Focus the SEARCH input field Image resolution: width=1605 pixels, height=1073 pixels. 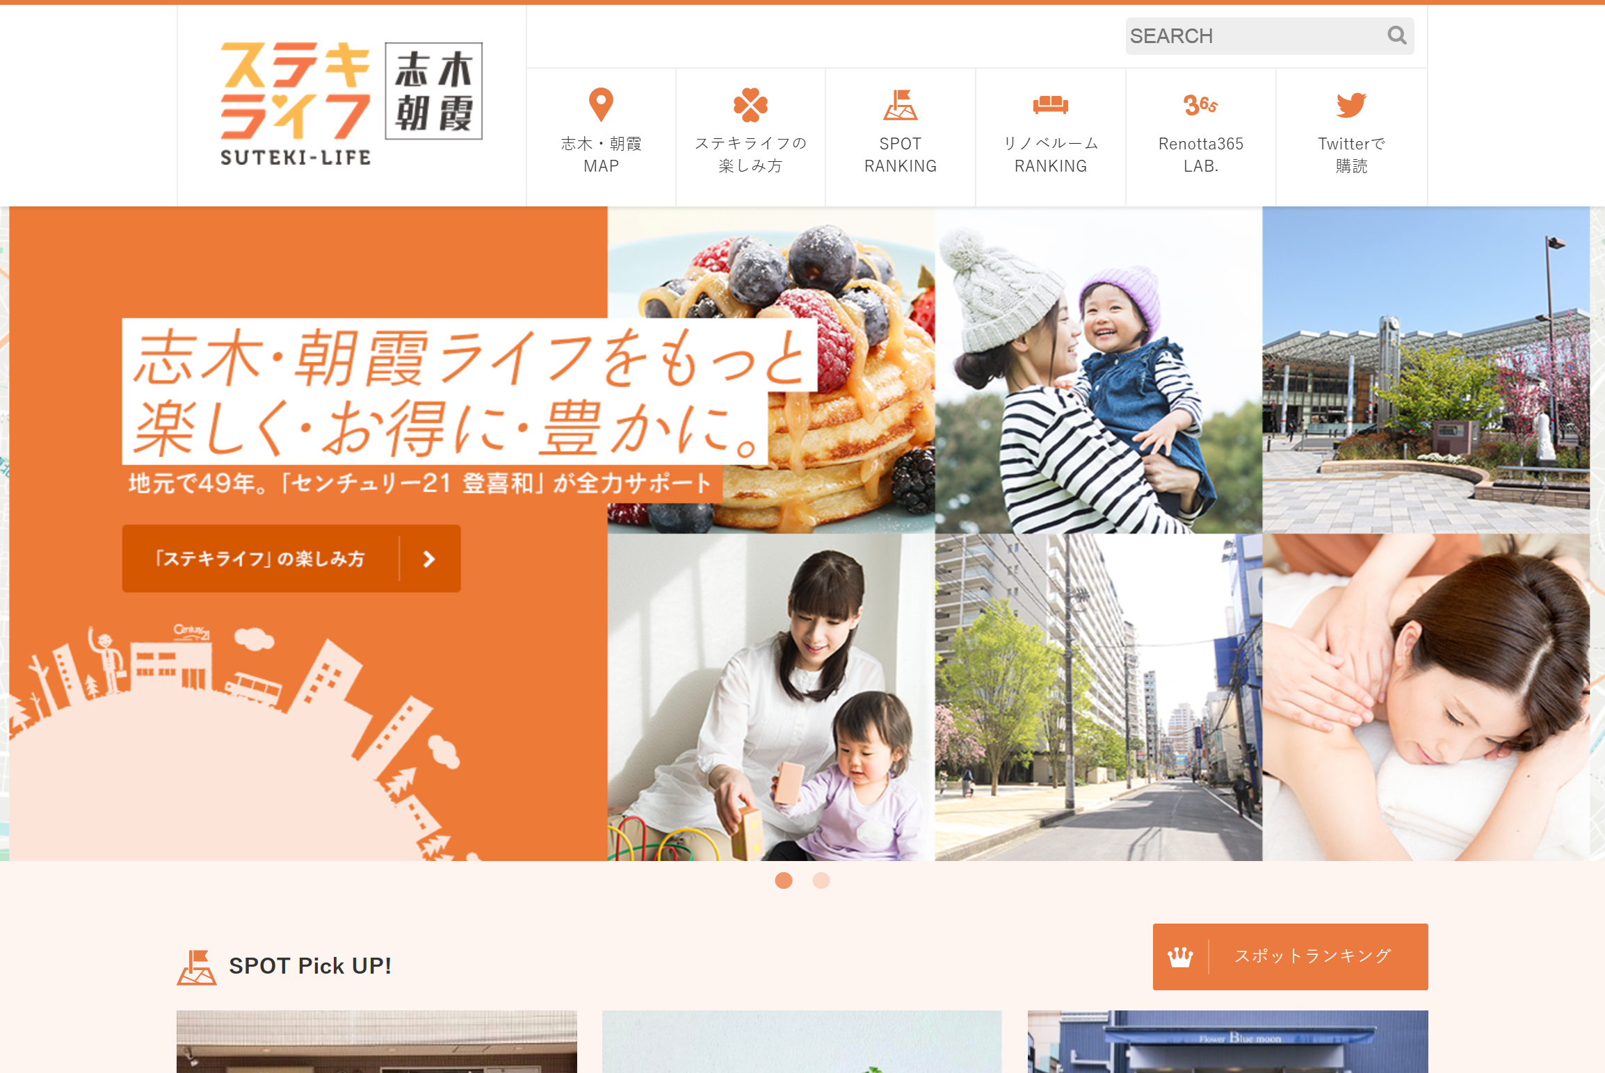click(x=1269, y=36)
